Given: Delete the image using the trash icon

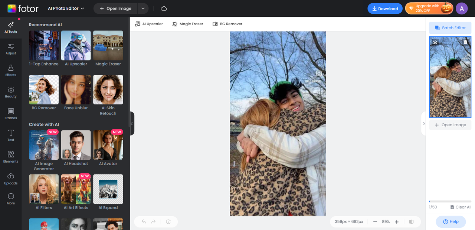Looking at the screenshot, I should pyautogui.click(x=465, y=42).
